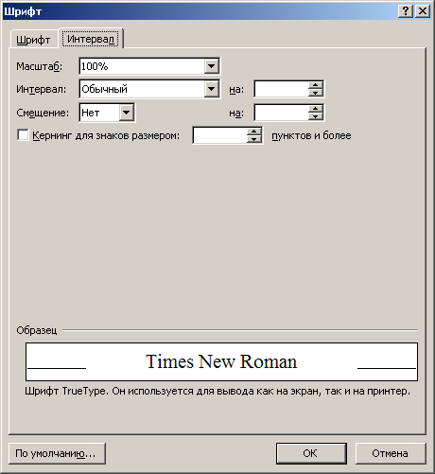Switch to the Шрифт tab

tap(33, 40)
